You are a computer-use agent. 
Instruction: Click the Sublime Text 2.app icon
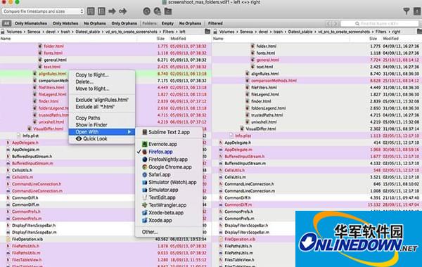(144, 132)
